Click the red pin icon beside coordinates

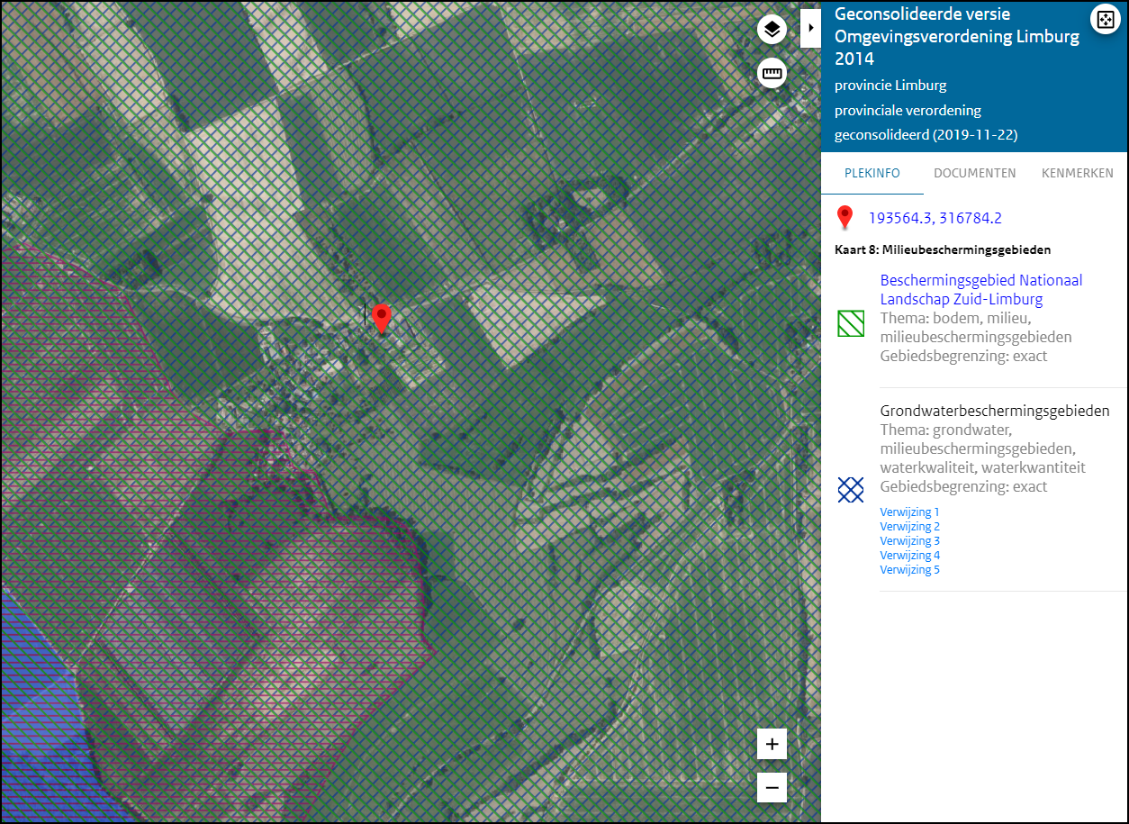pyautogui.click(x=844, y=219)
